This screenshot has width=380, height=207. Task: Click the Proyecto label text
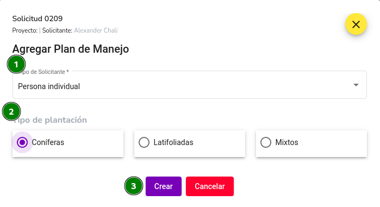[x=25, y=30]
